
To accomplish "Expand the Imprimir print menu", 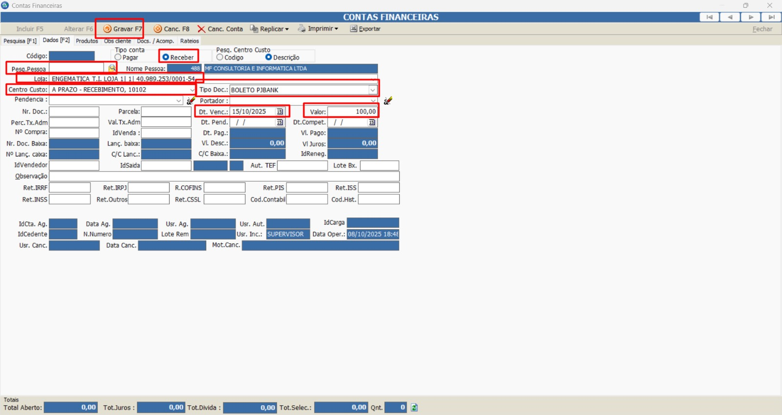I will (318, 29).
